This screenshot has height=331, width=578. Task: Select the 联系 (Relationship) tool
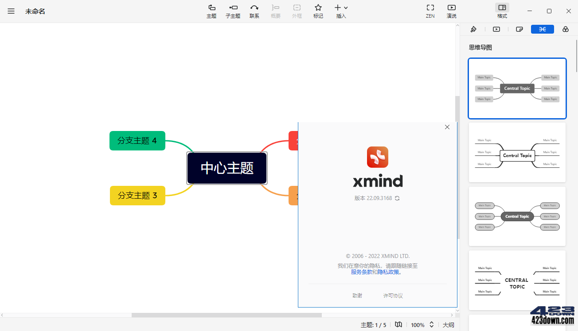[254, 11]
